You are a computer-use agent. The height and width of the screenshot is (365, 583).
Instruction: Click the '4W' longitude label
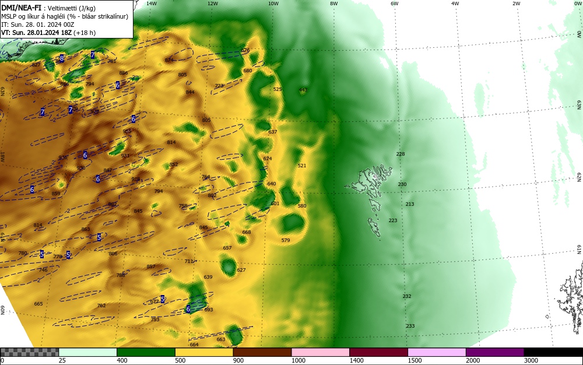pyautogui.click(x=455, y=3)
